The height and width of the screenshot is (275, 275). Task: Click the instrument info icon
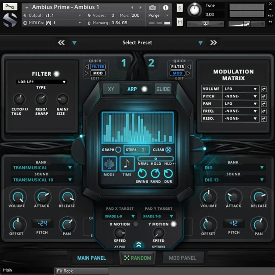[x=165, y=8]
